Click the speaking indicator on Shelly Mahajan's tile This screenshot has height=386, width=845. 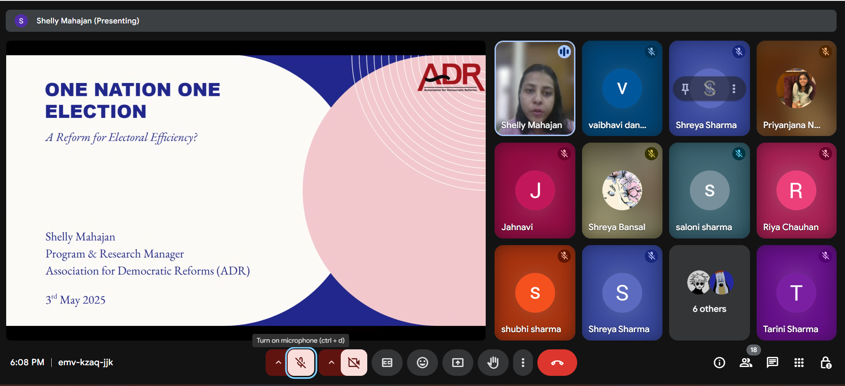[x=564, y=52]
